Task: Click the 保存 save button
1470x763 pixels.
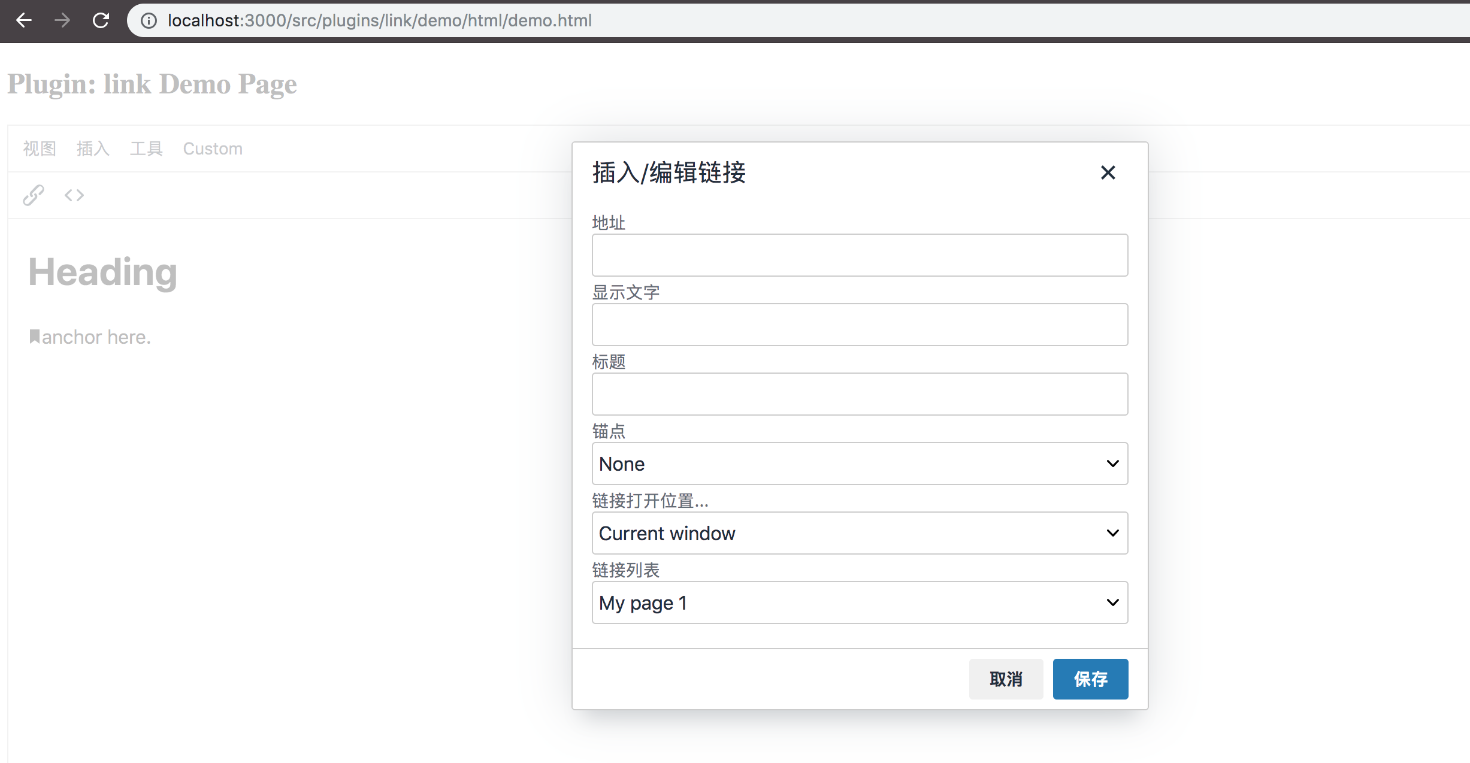Action: tap(1090, 679)
